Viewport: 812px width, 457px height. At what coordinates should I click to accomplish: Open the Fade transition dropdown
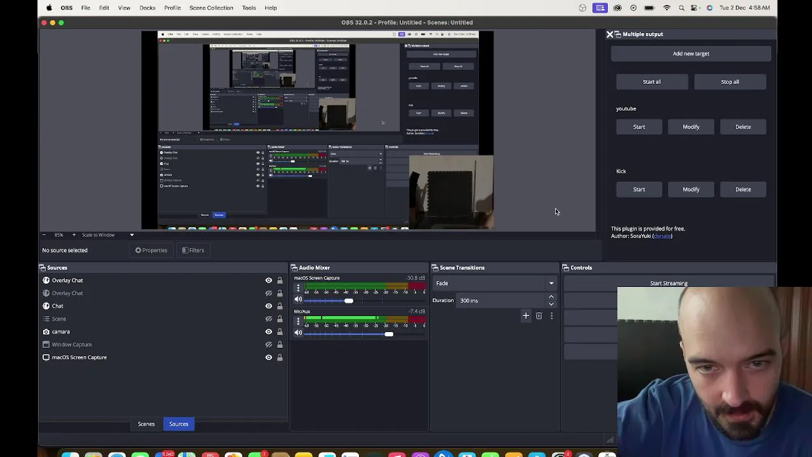click(x=495, y=283)
